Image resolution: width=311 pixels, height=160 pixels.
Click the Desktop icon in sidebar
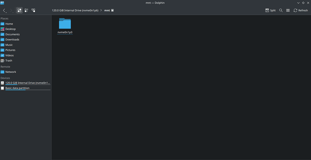[2, 29]
